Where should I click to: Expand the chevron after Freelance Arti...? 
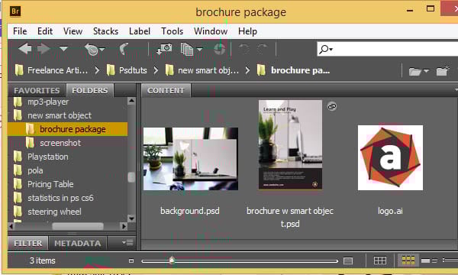pyautogui.click(x=97, y=70)
